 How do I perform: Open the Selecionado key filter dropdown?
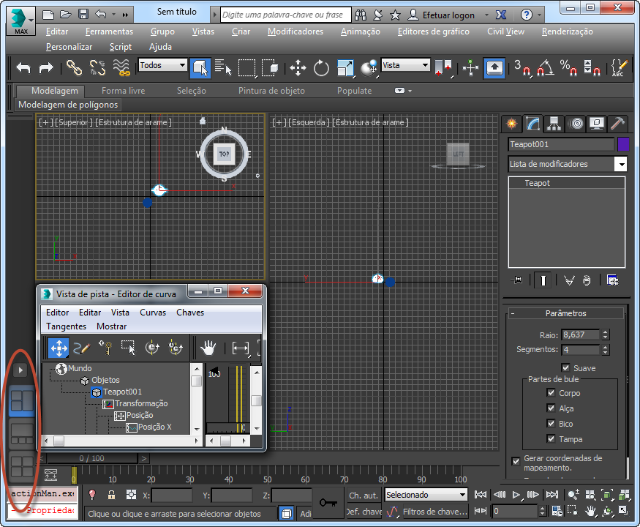pos(462,495)
